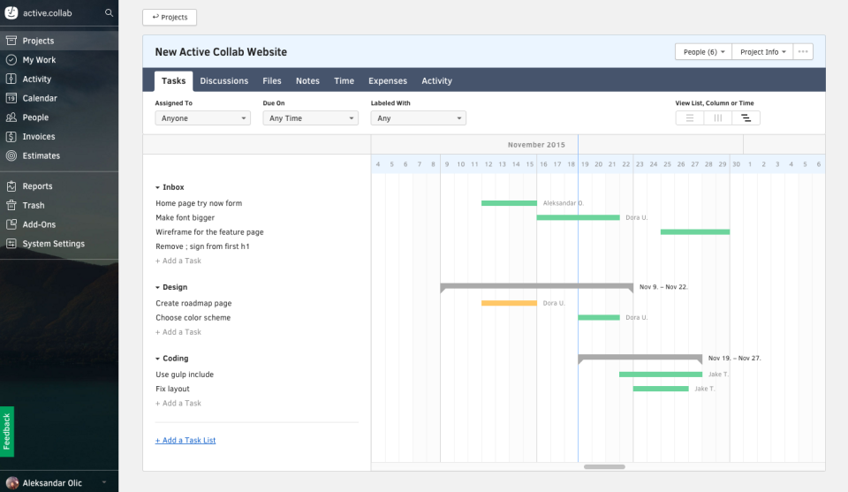Expand the Labeled With dropdown
848x492 pixels.
[418, 118]
